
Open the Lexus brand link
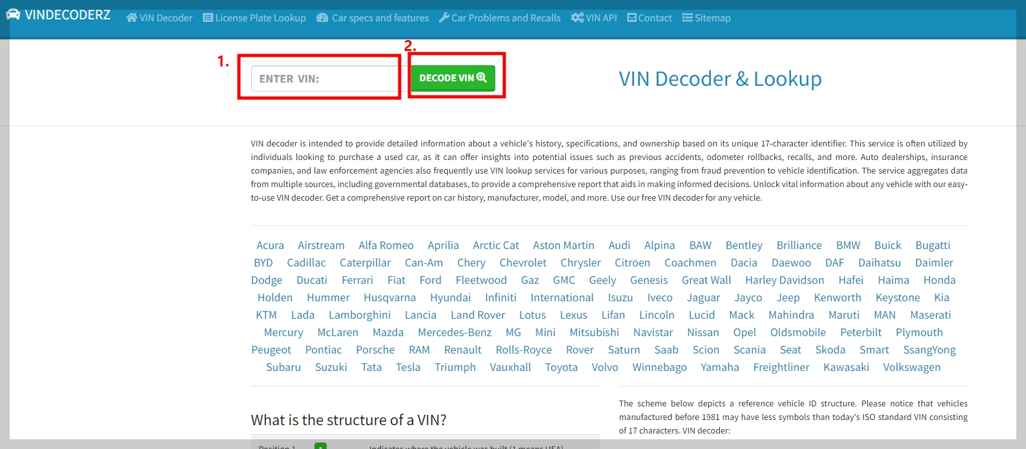click(x=573, y=315)
